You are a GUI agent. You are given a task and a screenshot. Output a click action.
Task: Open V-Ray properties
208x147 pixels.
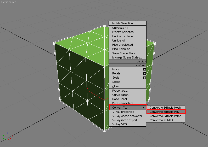click(x=127, y=112)
